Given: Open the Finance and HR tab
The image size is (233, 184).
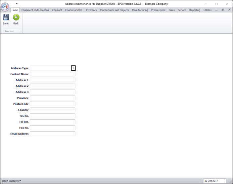Looking at the screenshot, I should tap(74, 10).
